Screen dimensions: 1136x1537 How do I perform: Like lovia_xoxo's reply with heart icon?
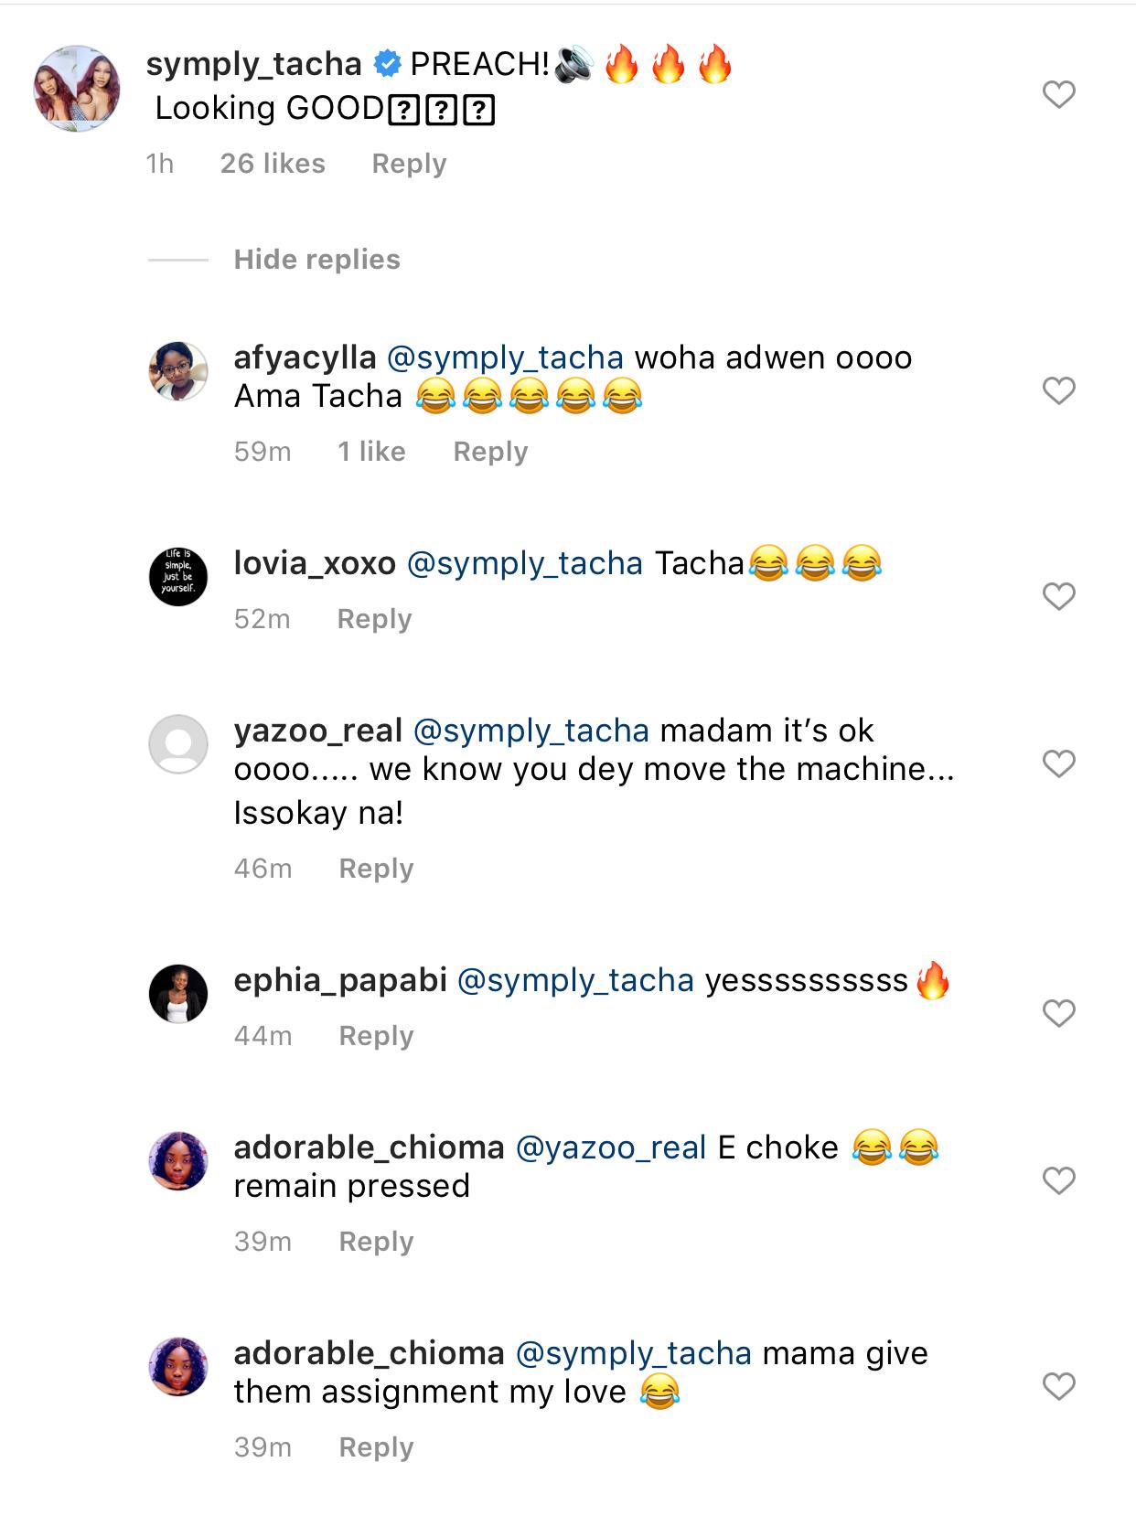click(1058, 597)
